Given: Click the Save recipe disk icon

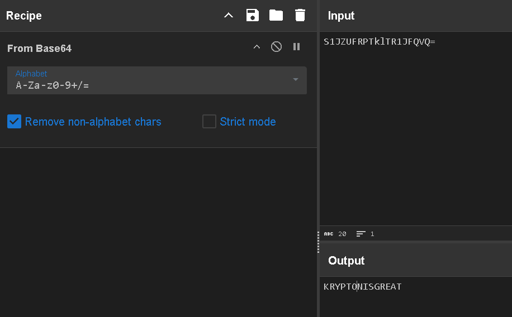Looking at the screenshot, I should pyautogui.click(x=253, y=16).
